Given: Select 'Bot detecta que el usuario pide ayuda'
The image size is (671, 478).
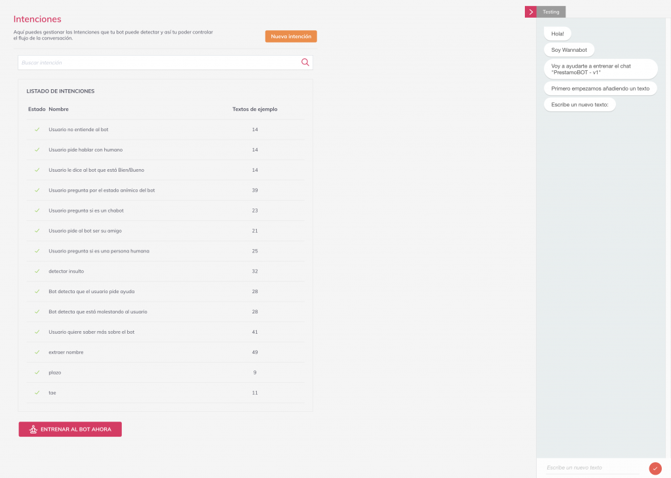Looking at the screenshot, I should coord(92,291).
